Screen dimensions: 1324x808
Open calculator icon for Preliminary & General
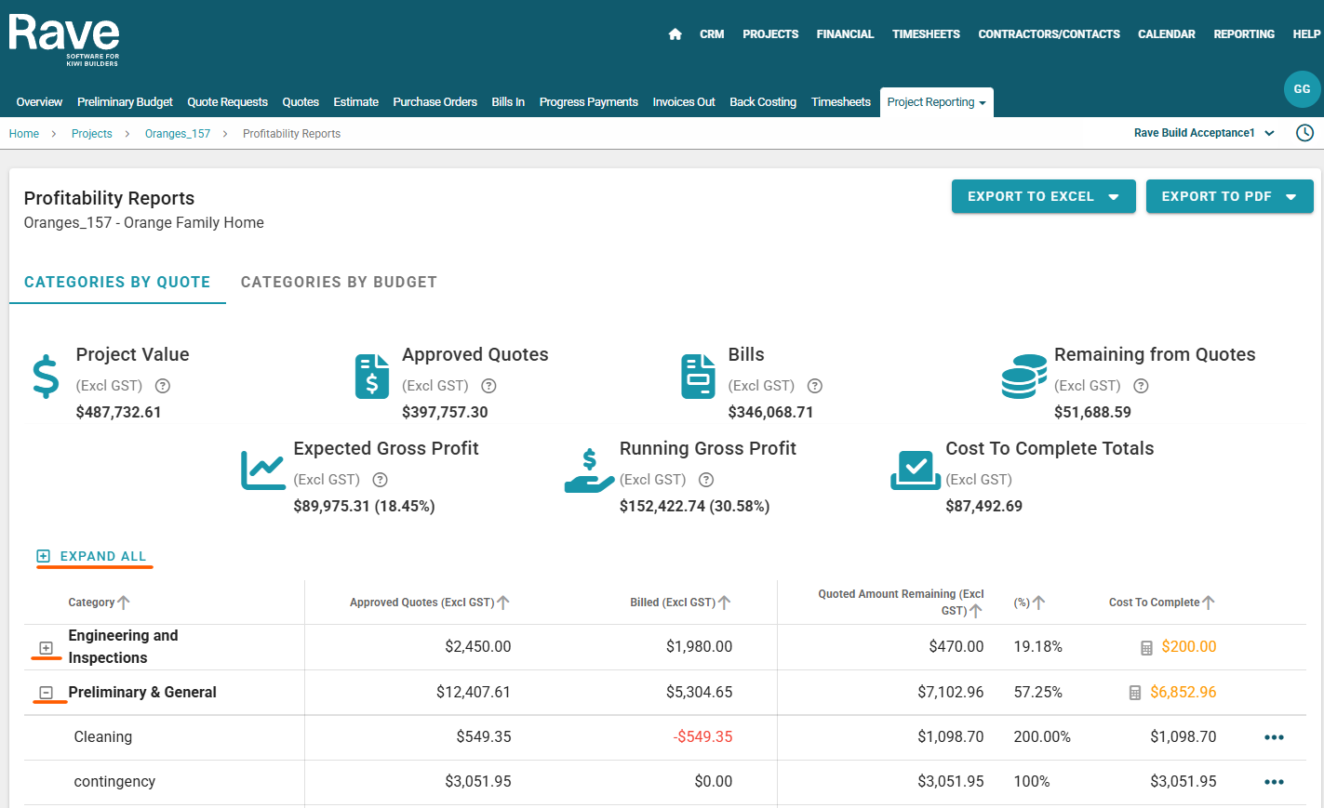pyautogui.click(x=1134, y=693)
